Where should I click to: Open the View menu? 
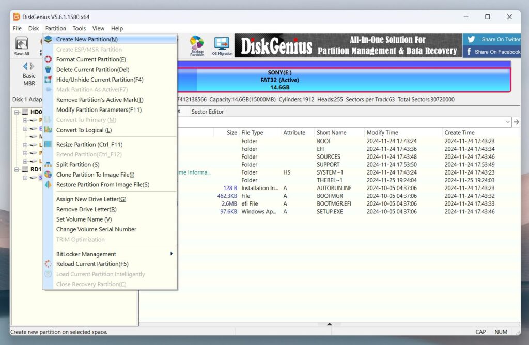(98, 28)
